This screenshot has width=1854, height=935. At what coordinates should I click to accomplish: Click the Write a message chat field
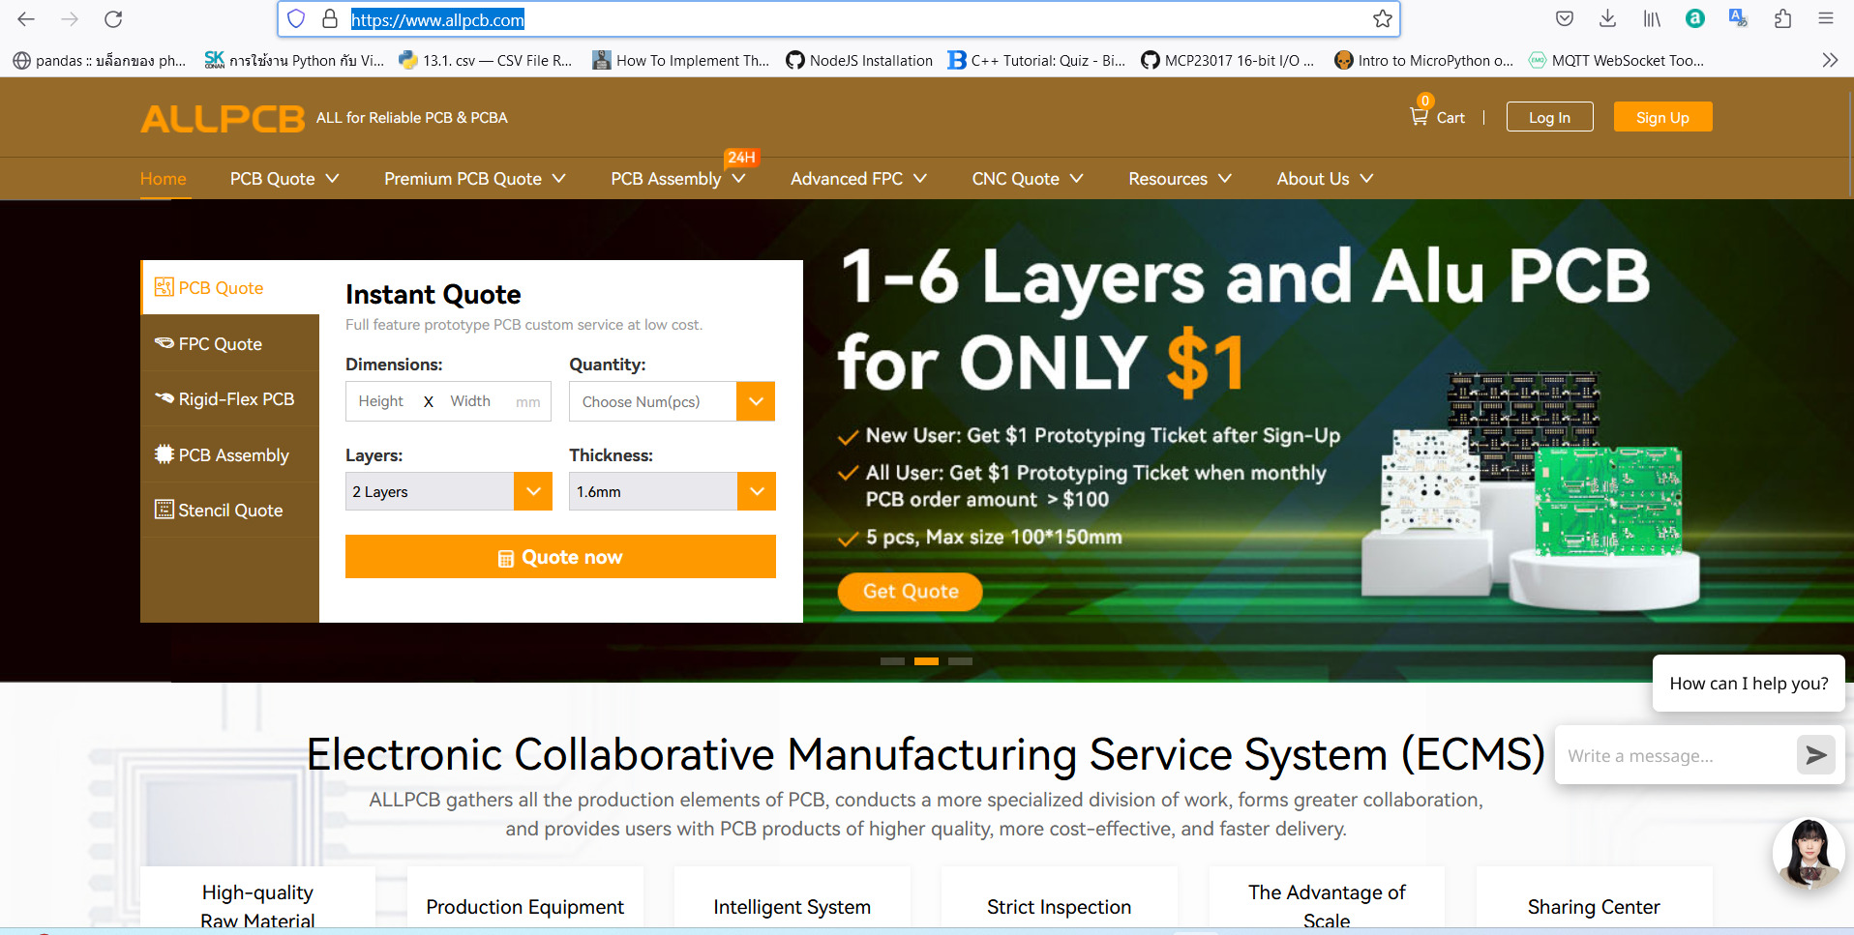[1675, 755]
